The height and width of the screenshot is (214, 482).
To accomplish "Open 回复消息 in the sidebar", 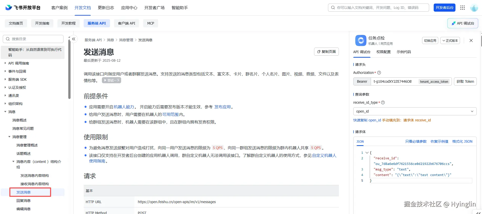I will tap(24, 201).
